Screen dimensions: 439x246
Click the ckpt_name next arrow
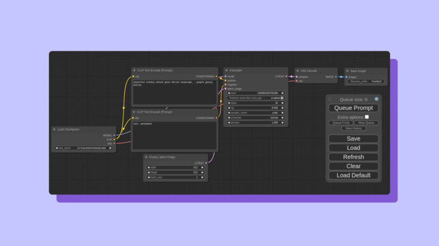click(x=110, y=148)
